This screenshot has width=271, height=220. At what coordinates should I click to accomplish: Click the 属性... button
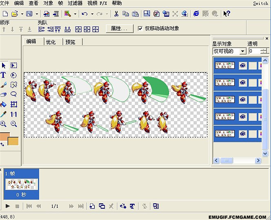tap(120, 29)
